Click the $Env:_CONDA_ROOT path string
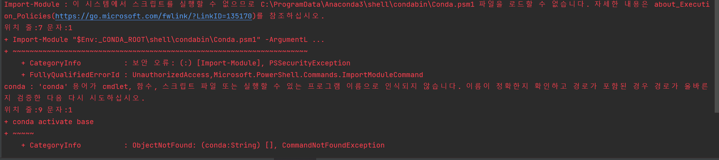The width and height of the screenshot is (719, 160). pyautogui.click(x=166, y=40)
